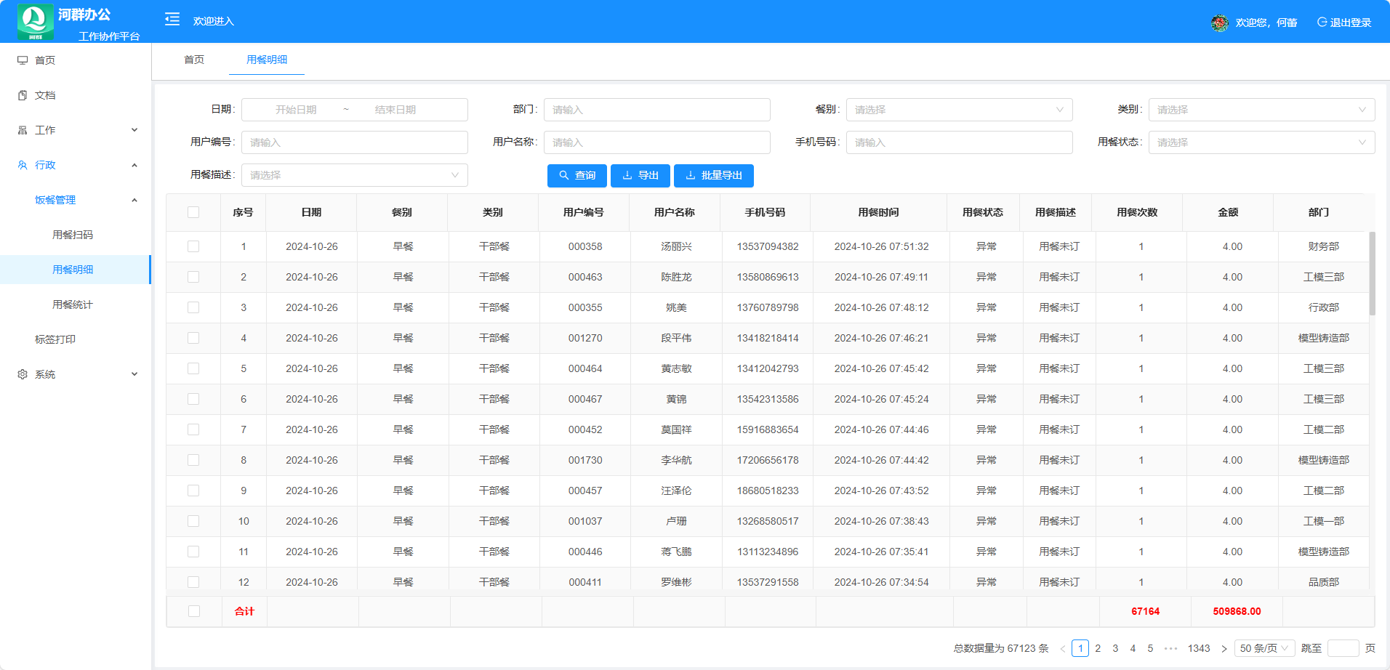Viewport: 1390px width, 670px height.
Task: Toggle the select-all checkbox in table header
Action: pos(193,212)
